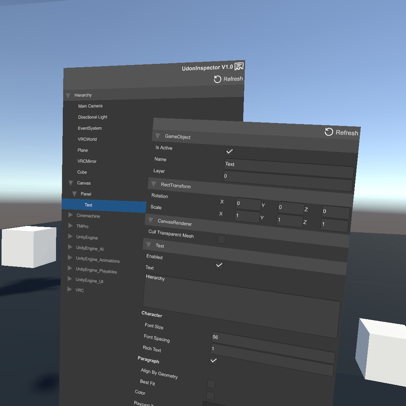Click the VRC label
The image size is (406, 406).
79,290
